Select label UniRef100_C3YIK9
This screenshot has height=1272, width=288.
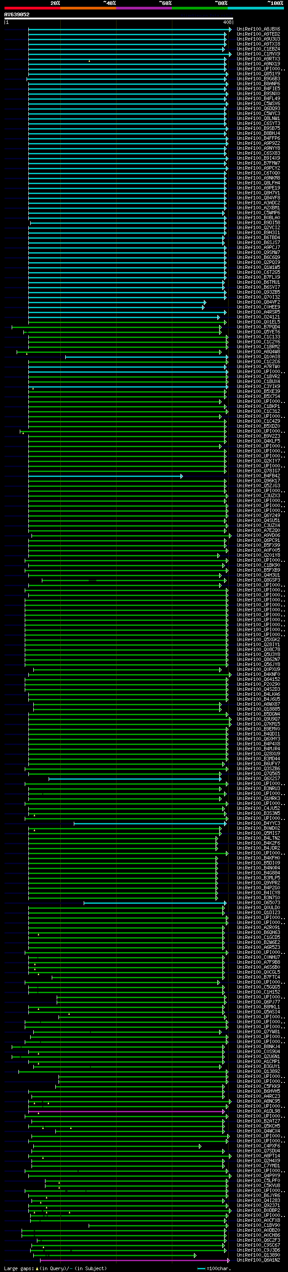pos(258,387)
